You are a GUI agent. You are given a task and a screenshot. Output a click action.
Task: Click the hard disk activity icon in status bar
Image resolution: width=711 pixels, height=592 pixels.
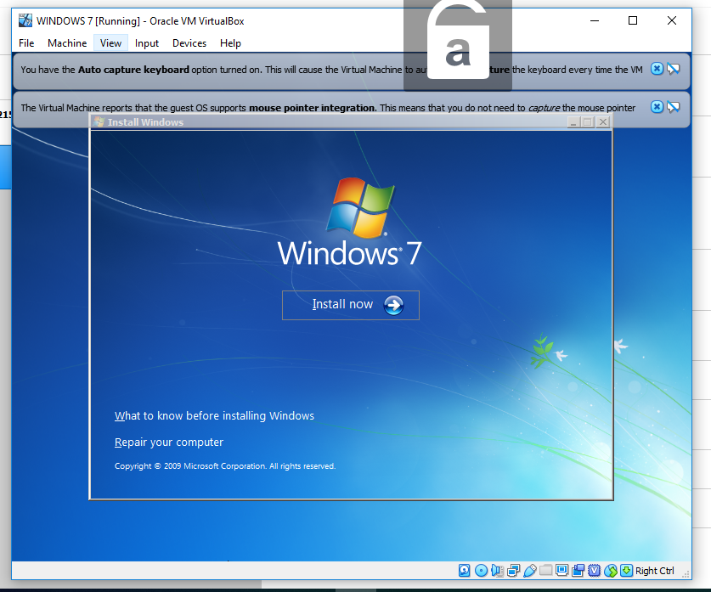click(465, 570)
